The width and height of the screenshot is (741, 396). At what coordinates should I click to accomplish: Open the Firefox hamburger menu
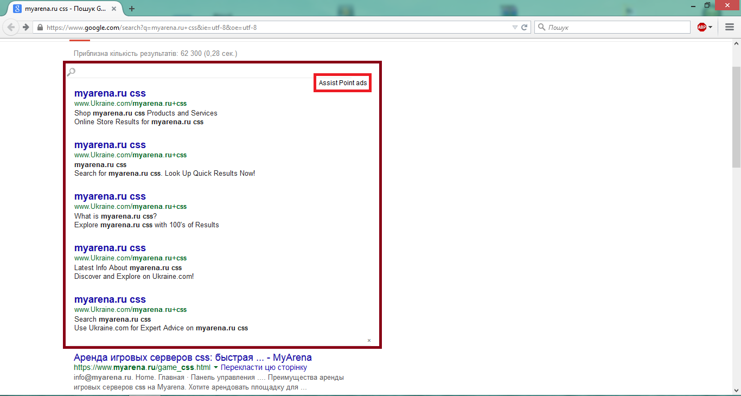[730, 27]
